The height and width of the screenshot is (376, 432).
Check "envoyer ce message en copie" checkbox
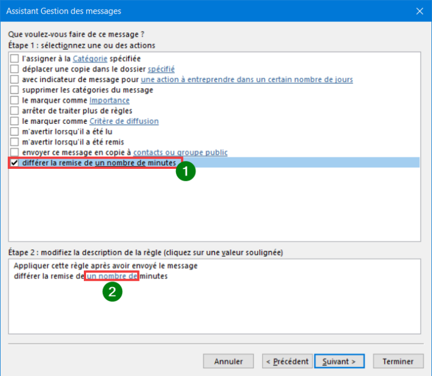coord(15,153)
